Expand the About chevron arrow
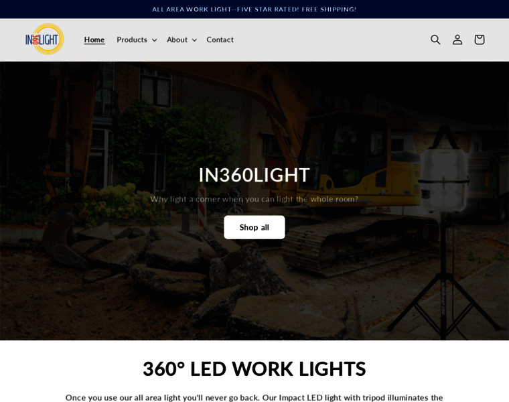The width and height of the screenshot is (509, 402). (x=194, y=40)
